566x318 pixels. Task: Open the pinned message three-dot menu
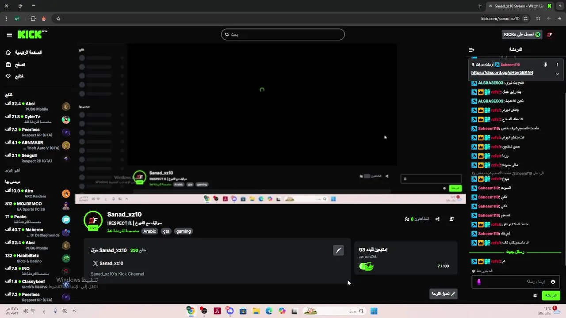[557, 64]
